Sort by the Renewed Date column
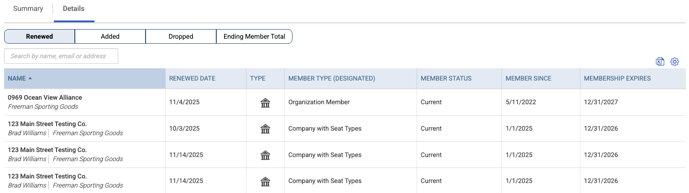 (192, 78)
